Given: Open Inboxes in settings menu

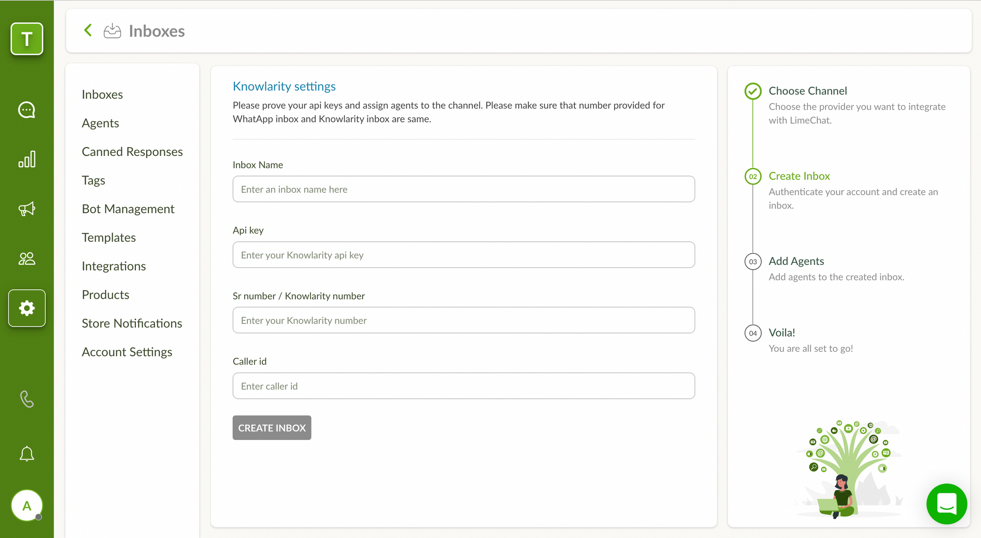Looking at the screenshot, I should pyautogui.click(x=103, y=94).
